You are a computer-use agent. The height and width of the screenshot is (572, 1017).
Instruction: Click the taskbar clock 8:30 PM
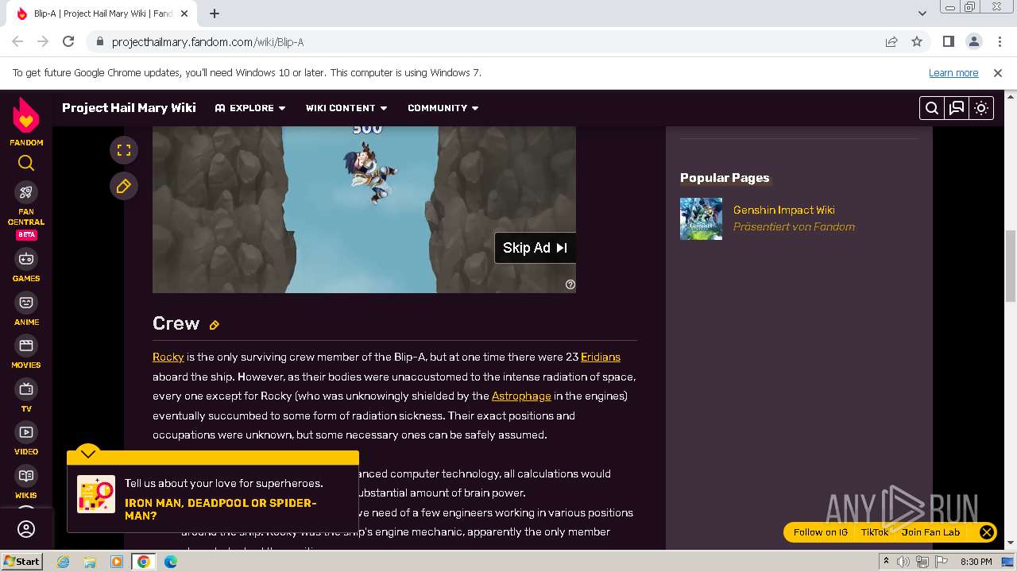976,562
